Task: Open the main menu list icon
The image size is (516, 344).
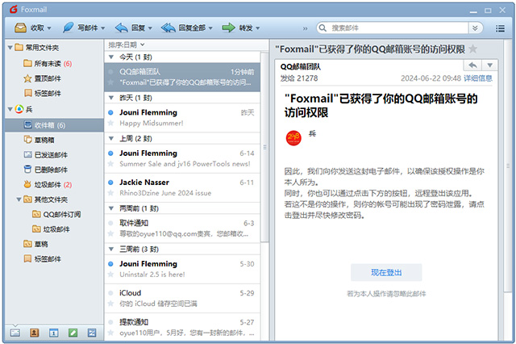Action: pos(500,28)
